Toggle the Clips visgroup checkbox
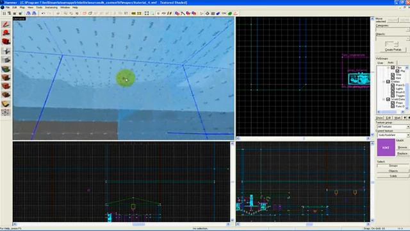Image resolution: width=410 pixels, height=231 pixels. click(393, 67)
